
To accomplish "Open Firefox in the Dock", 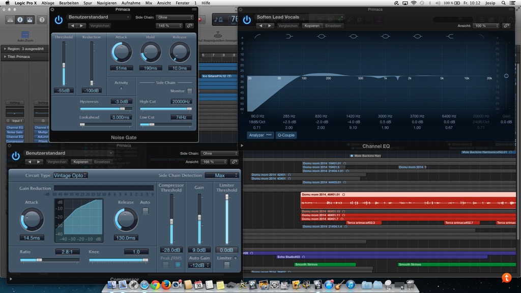I will [x=166, y=285].
